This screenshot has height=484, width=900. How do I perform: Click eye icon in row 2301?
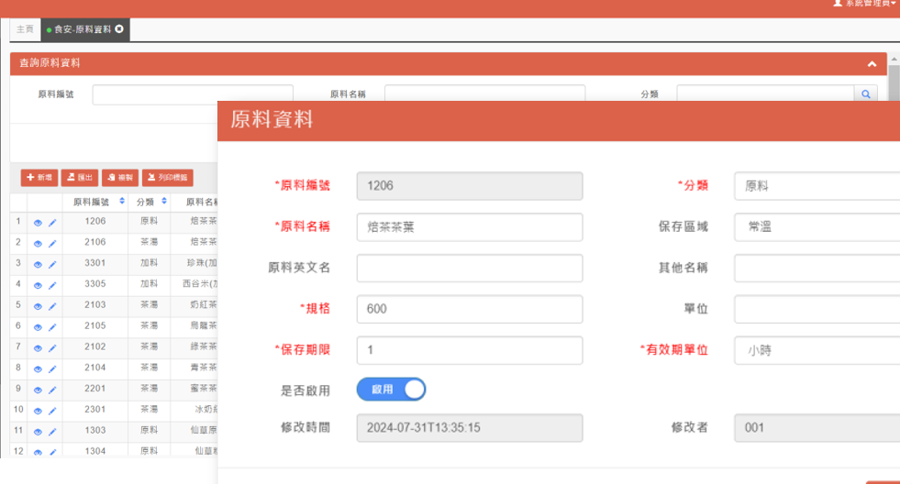point(38,412)
